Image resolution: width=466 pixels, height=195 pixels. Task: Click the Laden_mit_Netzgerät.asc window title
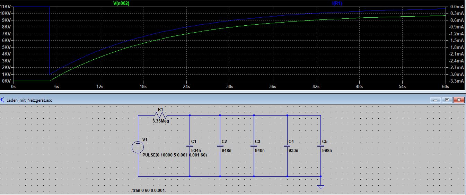[29, 100]
